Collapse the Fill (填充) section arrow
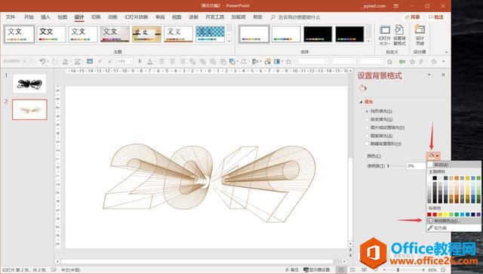The image size is (483, 274). coord(361,102)
